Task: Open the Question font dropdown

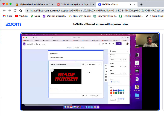Action: click(x=116, y=66)
